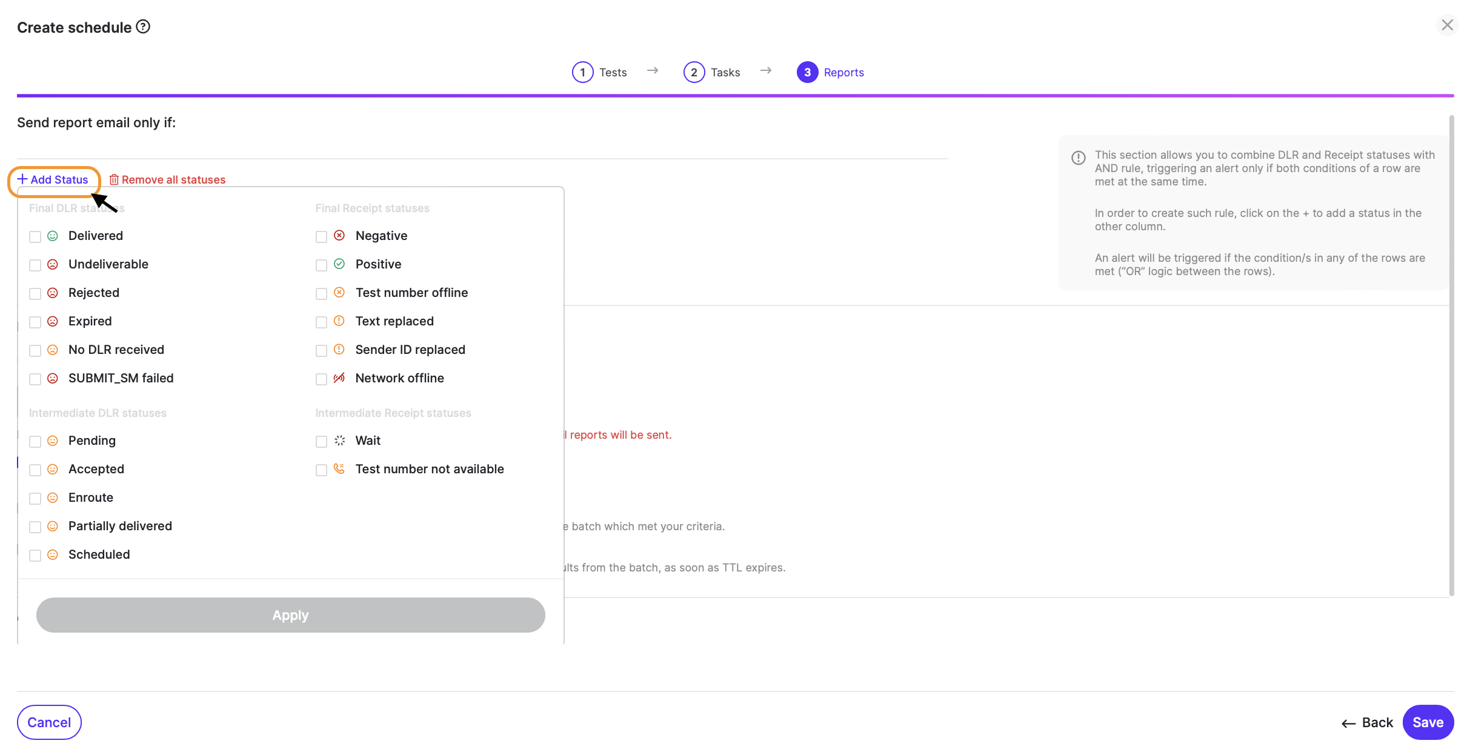
Task: Click the Back button
Action: [1367, 722]
